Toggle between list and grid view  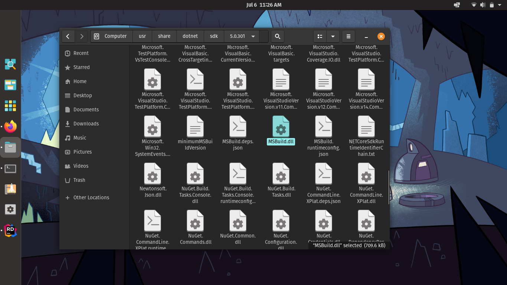click(x=320, y=36)
